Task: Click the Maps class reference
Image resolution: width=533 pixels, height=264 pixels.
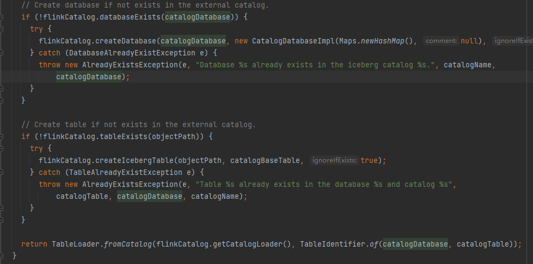Action: 348,41
